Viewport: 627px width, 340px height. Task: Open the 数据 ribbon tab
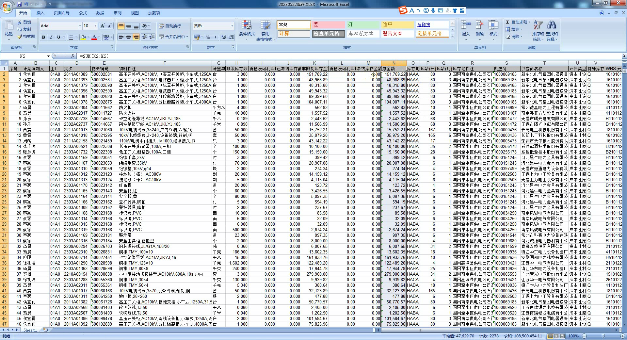tap(100, 13)
